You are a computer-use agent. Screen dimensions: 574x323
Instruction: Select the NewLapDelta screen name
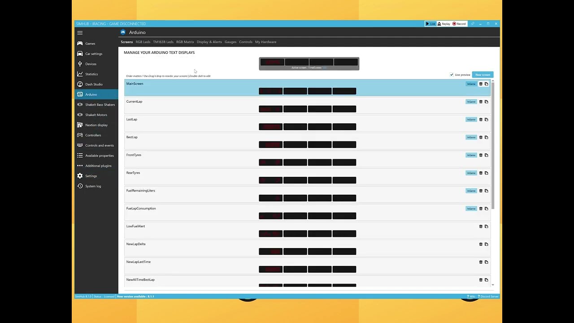coord(136,244)
